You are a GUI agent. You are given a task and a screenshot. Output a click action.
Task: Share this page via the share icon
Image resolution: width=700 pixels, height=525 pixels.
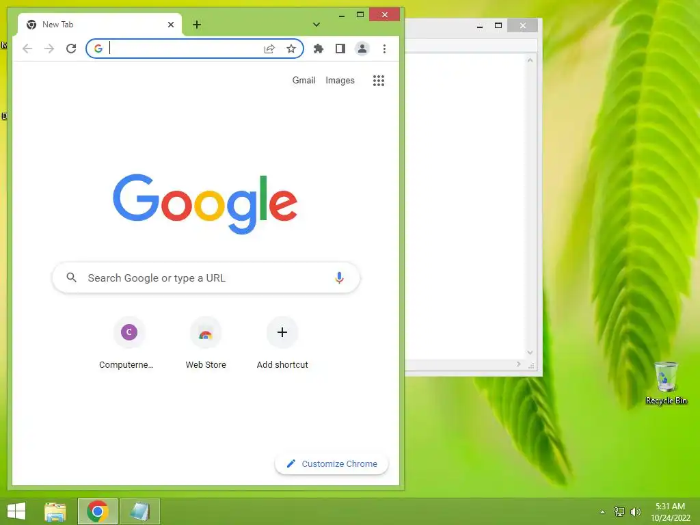tap(269, 49)
